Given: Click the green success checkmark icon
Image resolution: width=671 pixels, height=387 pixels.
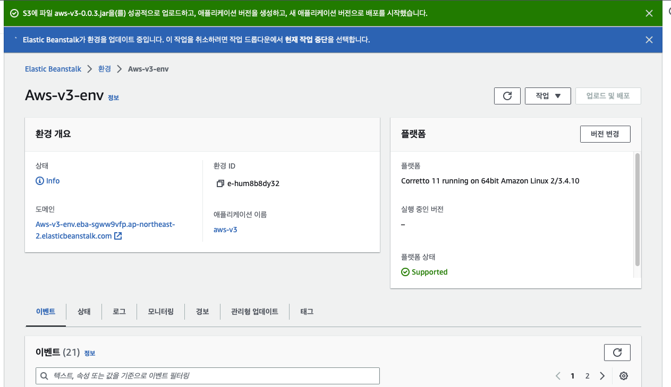Looking at the screenshot, I should tap(14, 13).
